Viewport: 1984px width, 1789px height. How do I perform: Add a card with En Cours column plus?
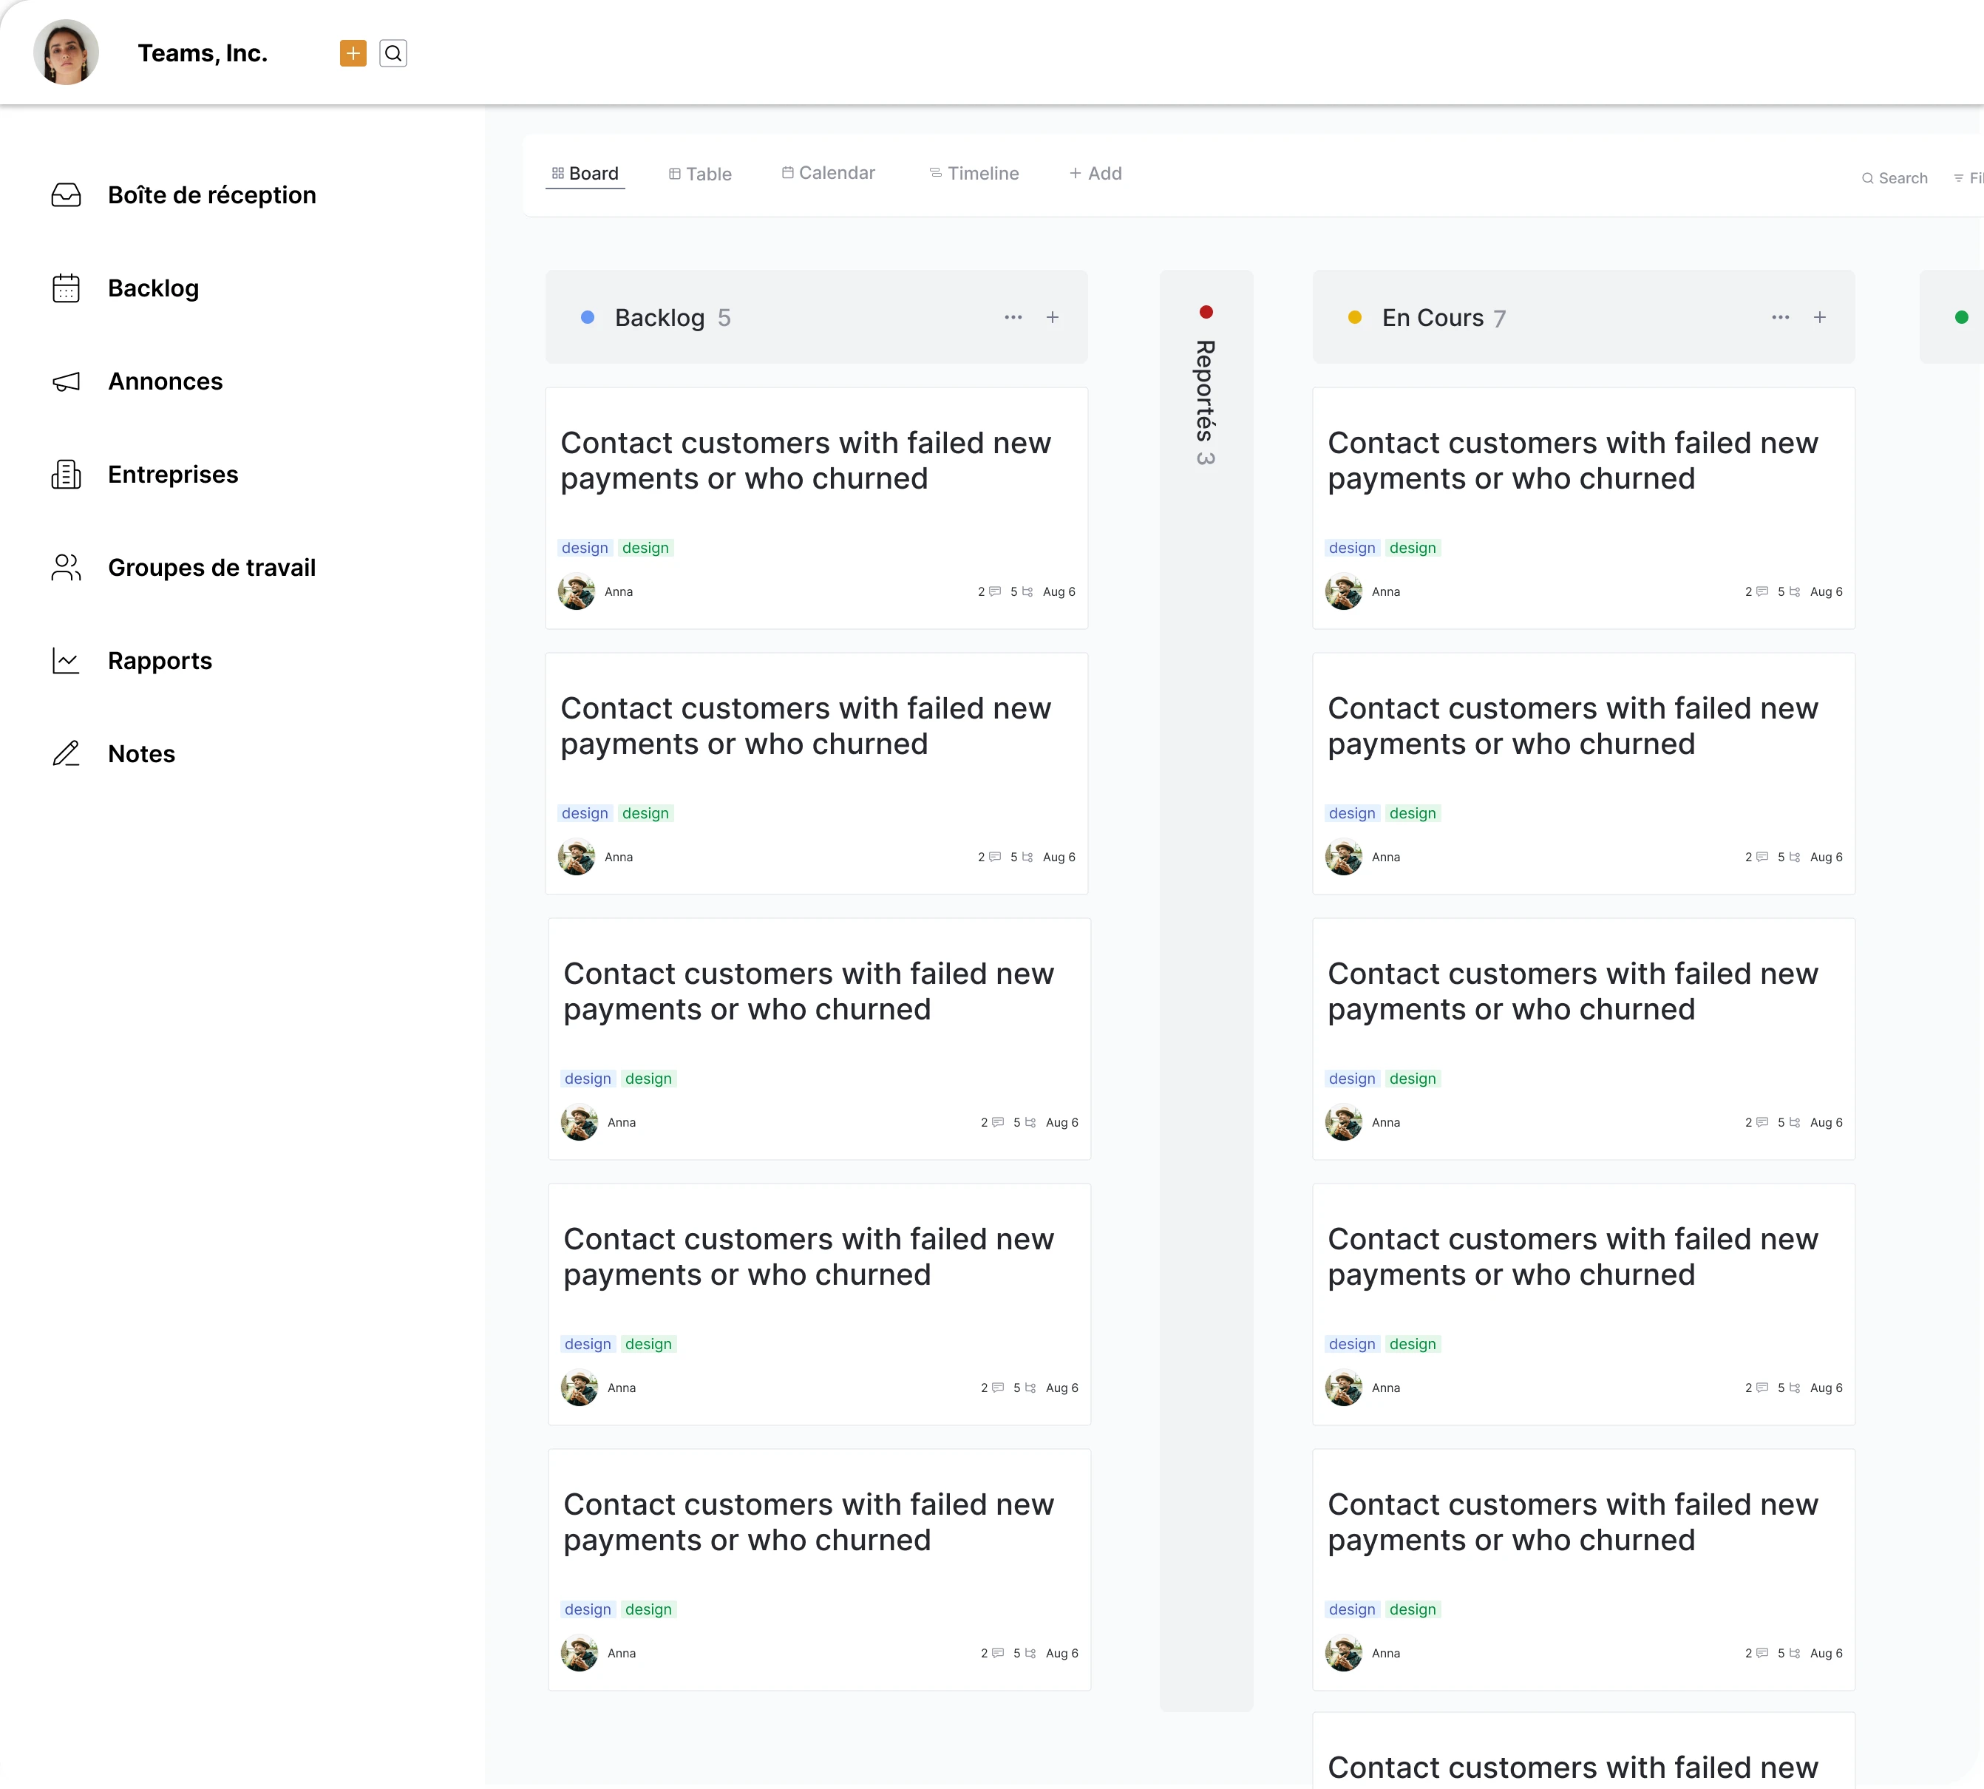[1820, 317]
